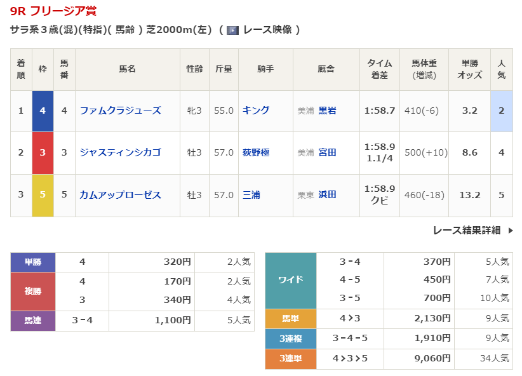Select the 3連単 payout label
Image resolution: width=522 pixels, height=376 pixels.
coord(290,359)
